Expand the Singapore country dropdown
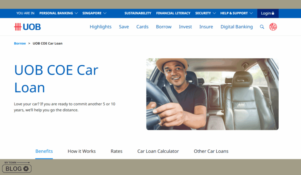Viewport: 301px width, 175px height. (94, 13)
